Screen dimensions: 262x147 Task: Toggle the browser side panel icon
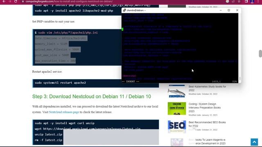(x=246, y=1)
